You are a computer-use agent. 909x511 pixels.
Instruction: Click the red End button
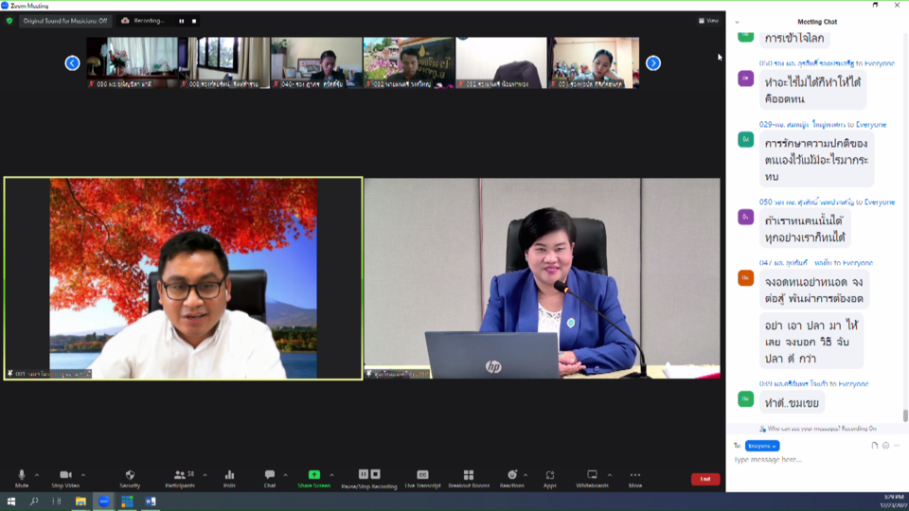(x=704, y=480)
